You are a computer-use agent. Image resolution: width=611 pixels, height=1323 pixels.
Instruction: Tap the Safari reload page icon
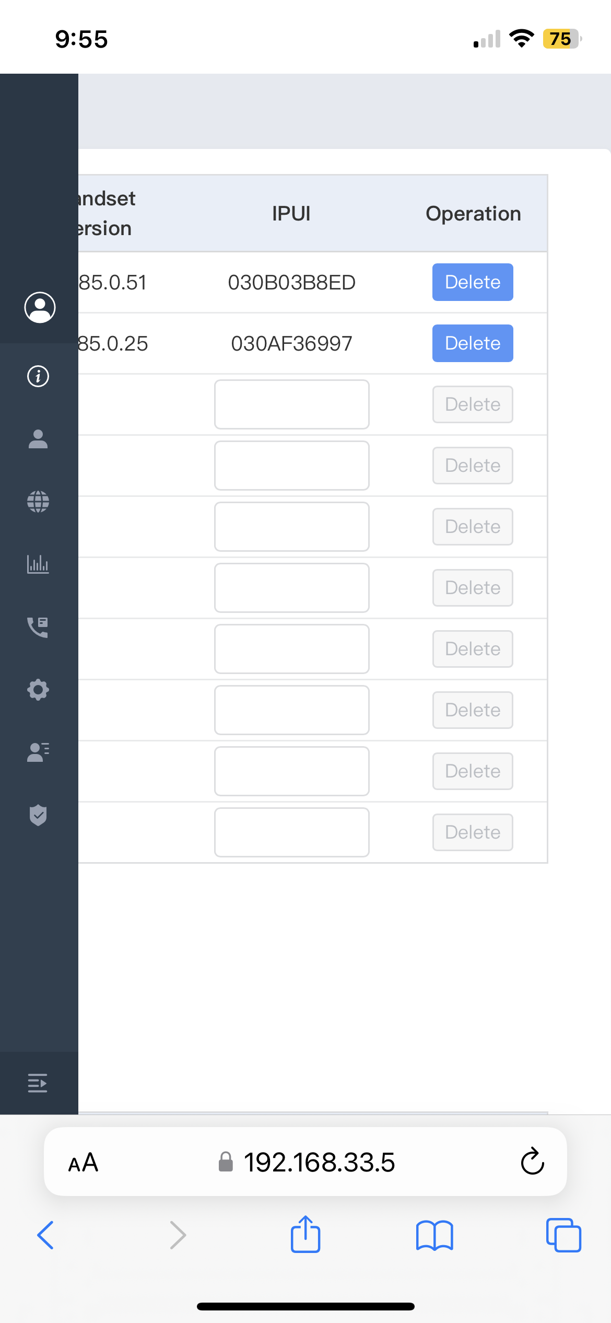pos(532,1162)
